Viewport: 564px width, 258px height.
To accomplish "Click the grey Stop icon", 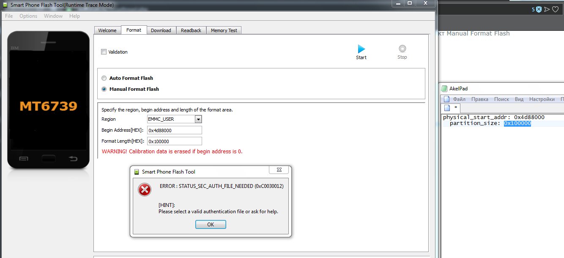I will coord(402,49).
